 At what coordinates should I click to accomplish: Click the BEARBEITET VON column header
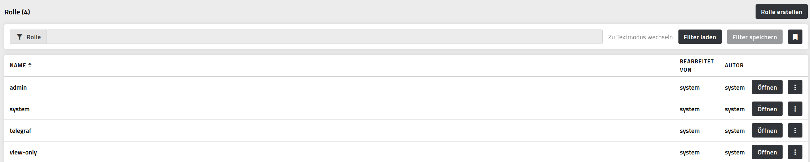[x=696, y=66]
